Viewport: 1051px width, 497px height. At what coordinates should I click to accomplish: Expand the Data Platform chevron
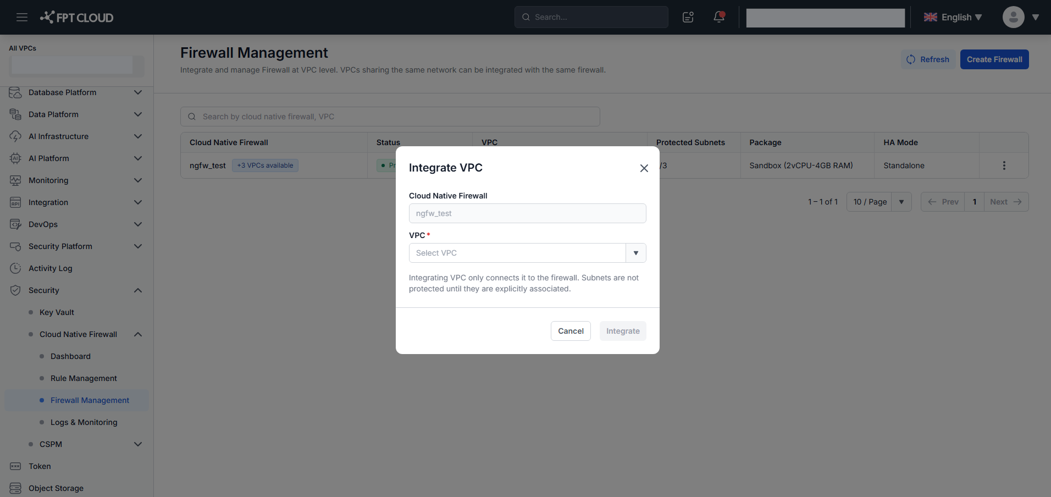[x=138, y=114]
